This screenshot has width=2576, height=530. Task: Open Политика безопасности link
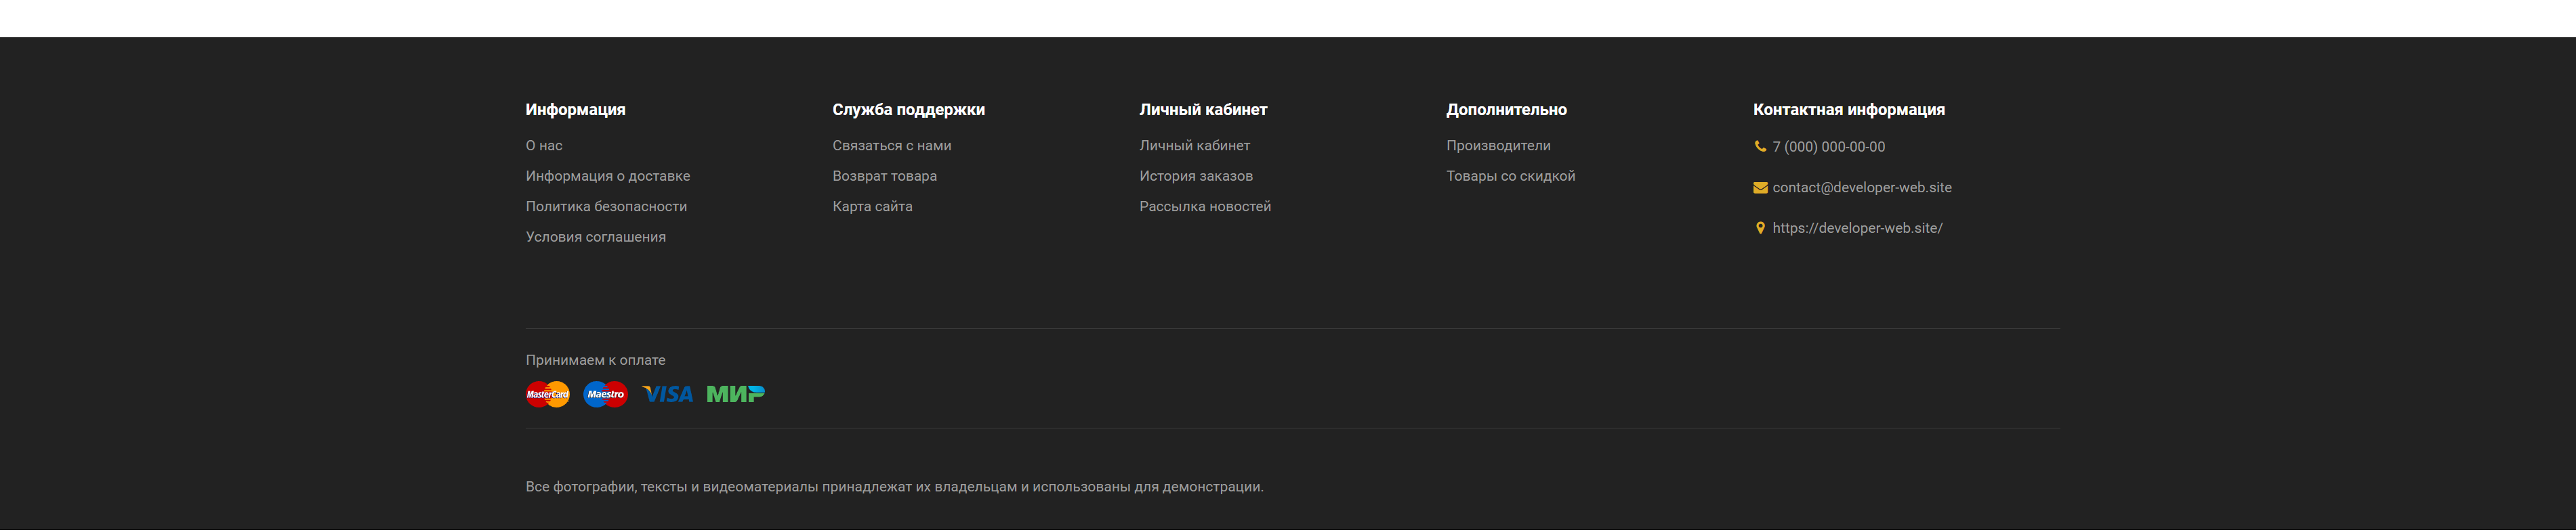606,206
